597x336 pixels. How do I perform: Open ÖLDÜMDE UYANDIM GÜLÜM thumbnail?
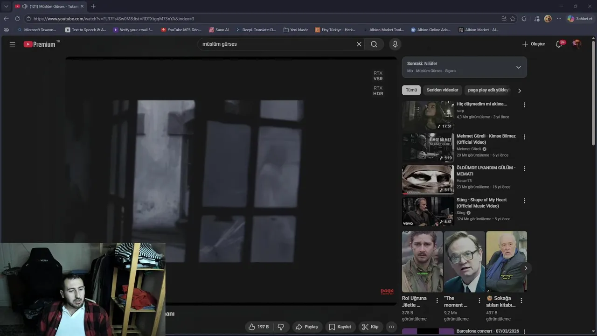click(428, 179)
